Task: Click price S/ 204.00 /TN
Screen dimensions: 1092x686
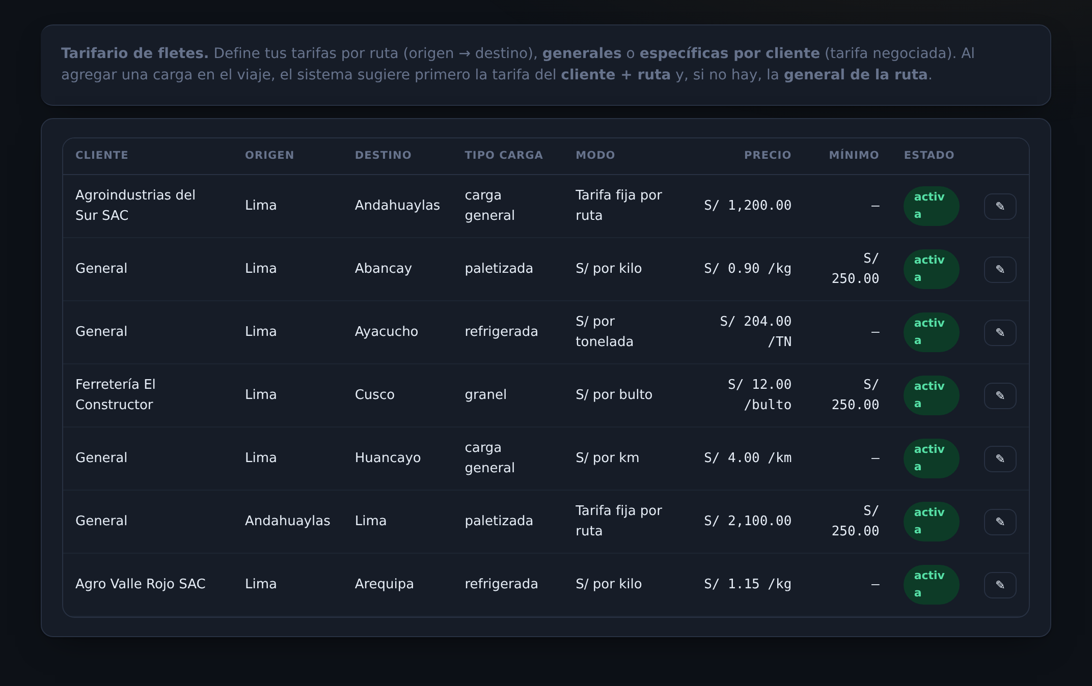Action: pos(756,331)
